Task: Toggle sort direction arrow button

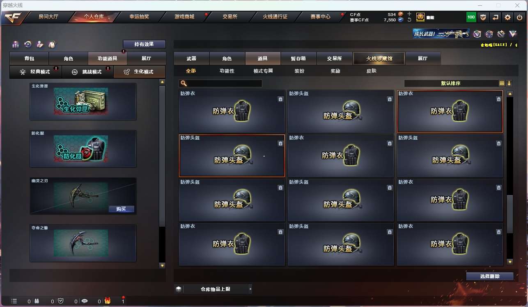Action: [510, 83]
